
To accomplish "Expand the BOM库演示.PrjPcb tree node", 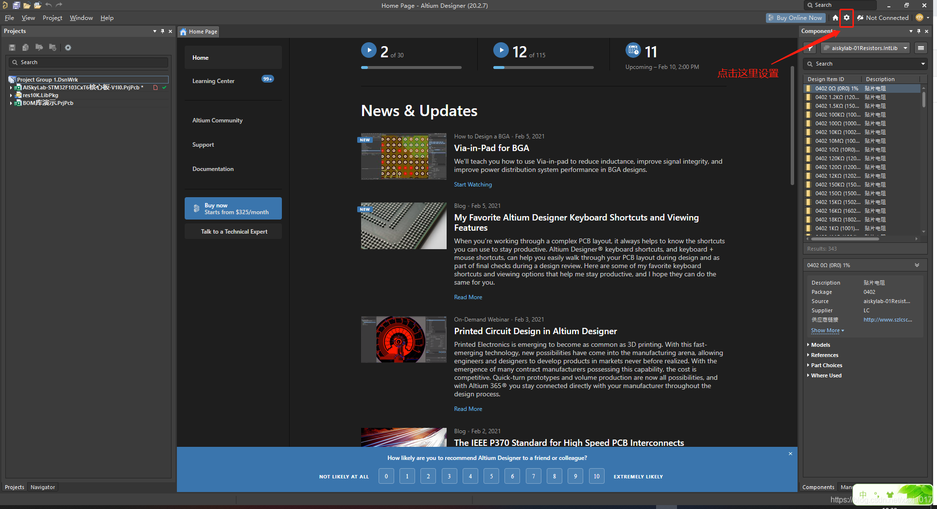I will coord(11,103).
